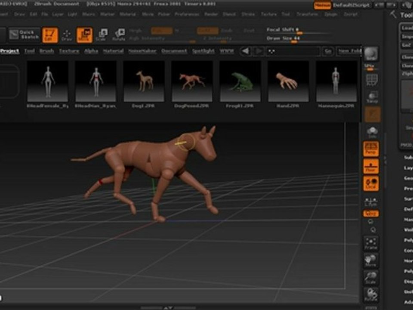Go back with Lightbox left arrow
The width and height of the screenshot is (413, 310).
(x=246, y=51)
